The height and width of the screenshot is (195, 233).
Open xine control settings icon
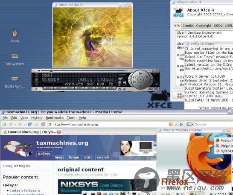37,80
